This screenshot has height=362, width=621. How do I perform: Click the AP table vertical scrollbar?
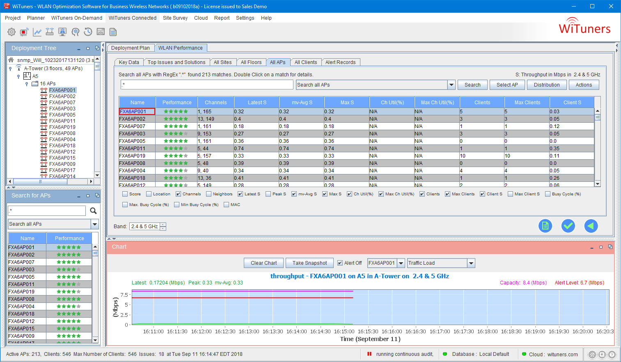[x=598, y=147]
